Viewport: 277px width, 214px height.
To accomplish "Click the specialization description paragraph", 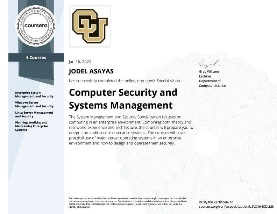I will (x=131, y=130).
